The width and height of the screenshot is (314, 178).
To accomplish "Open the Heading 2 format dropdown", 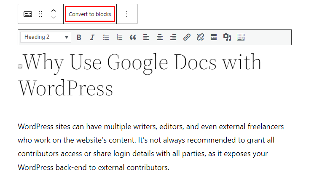I will [x=46, y=37].
